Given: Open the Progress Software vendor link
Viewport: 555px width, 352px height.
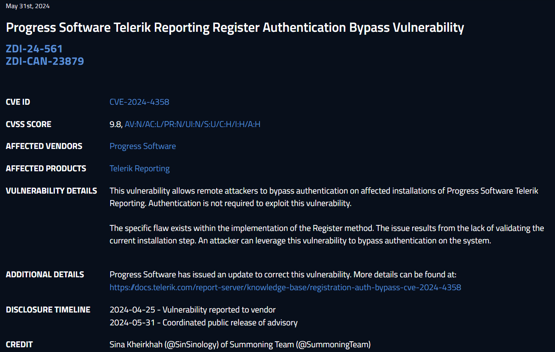Looking at the screenshot, I should (x=142, y=146).
